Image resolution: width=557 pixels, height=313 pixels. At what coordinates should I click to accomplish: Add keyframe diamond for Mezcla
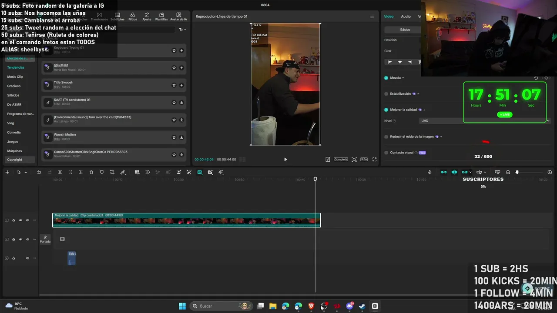click(546, 78)
